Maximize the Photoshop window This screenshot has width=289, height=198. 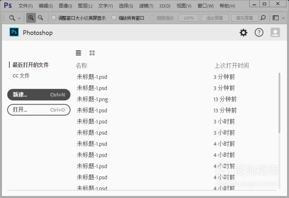264,4
